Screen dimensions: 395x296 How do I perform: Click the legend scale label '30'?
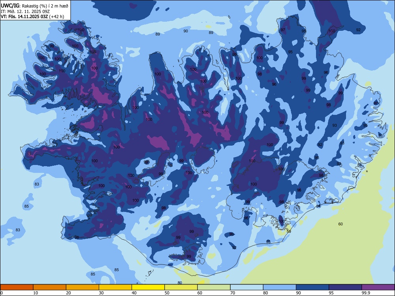click(101, 293)
